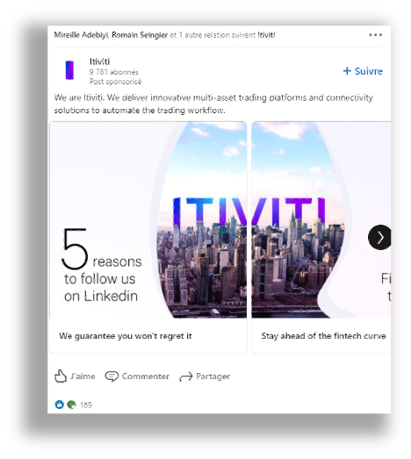Click 'Stay ahead of the fintech curve' caption
This screenshot has width=411, height=459.
coord(323,336)
